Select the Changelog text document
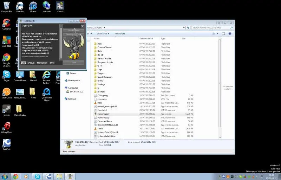 click(143, 95)
